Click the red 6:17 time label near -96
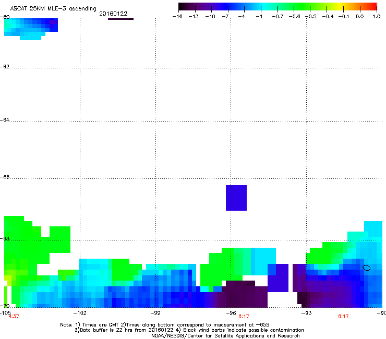The image size is (386, 339). [244, 317]
